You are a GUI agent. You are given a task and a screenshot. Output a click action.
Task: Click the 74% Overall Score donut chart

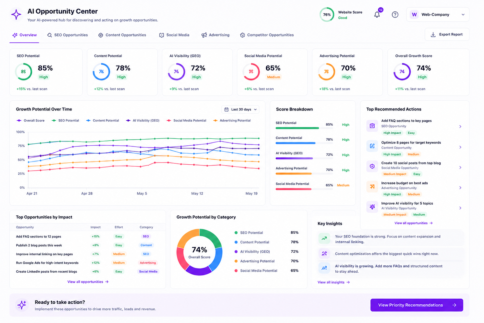click(199, 252)
